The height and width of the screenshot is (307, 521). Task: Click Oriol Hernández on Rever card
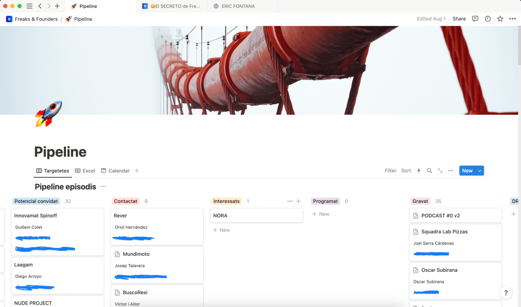131,227
